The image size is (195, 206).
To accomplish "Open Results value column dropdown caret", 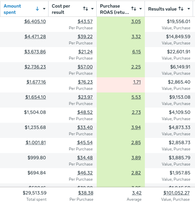I will pyautogui.click(x=189, y=9).
